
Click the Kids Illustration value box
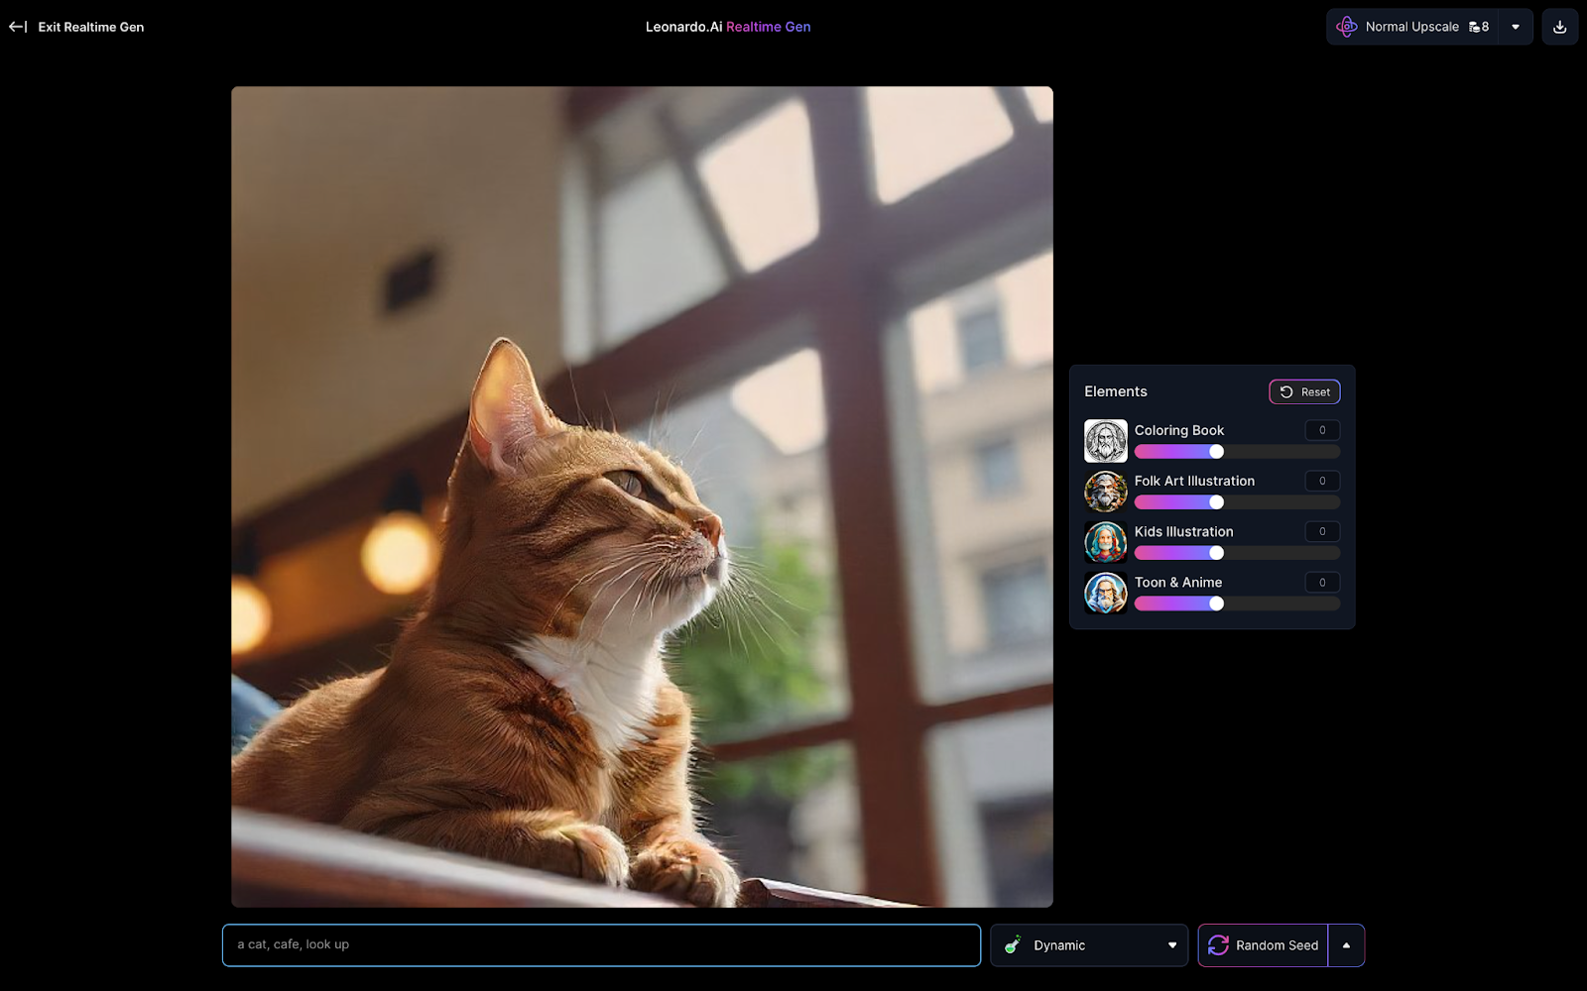point(1322,531)
